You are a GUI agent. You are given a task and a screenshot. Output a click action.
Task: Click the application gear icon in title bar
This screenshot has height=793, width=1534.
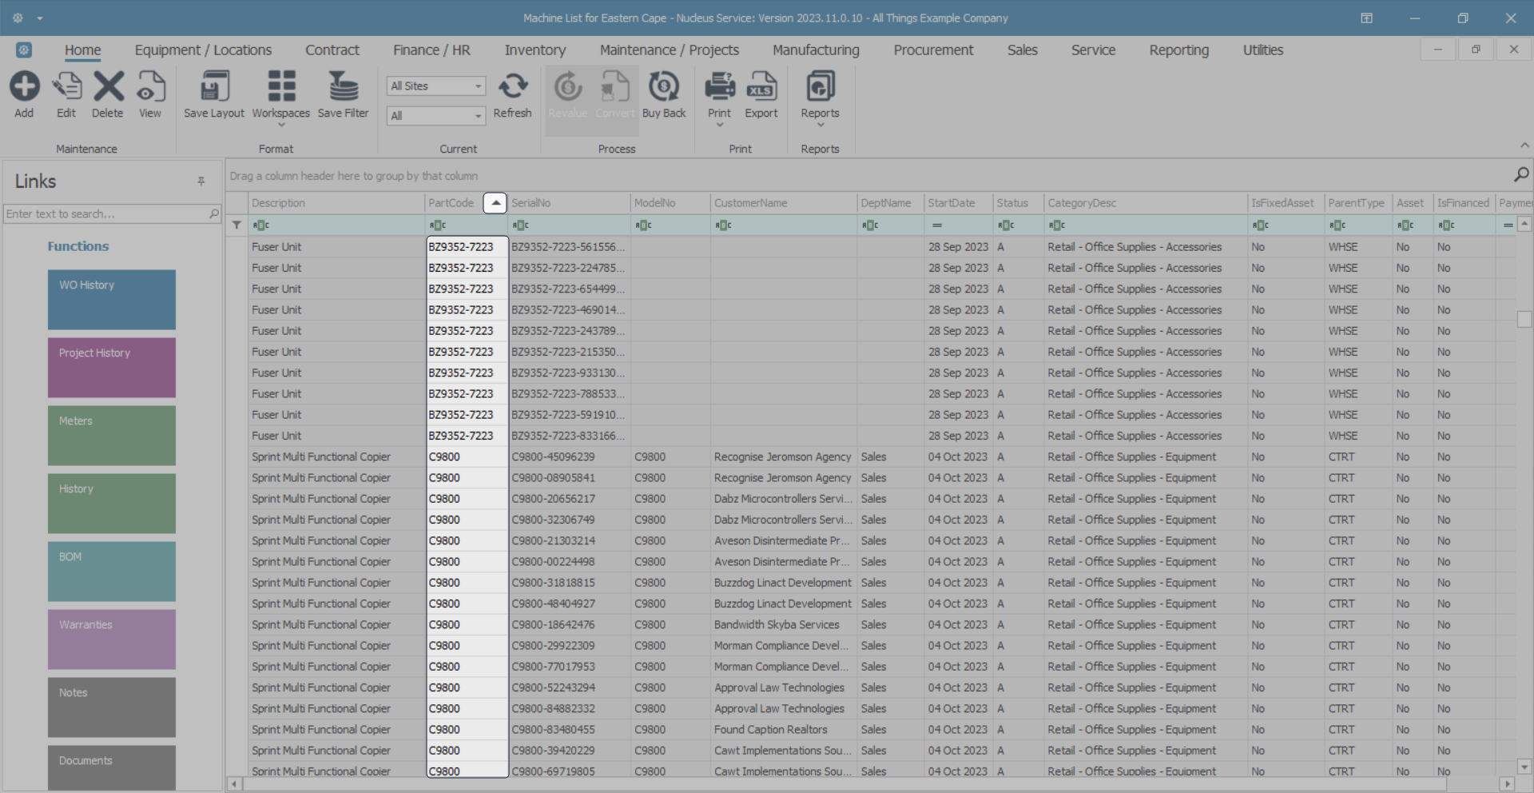pos(18,18)
